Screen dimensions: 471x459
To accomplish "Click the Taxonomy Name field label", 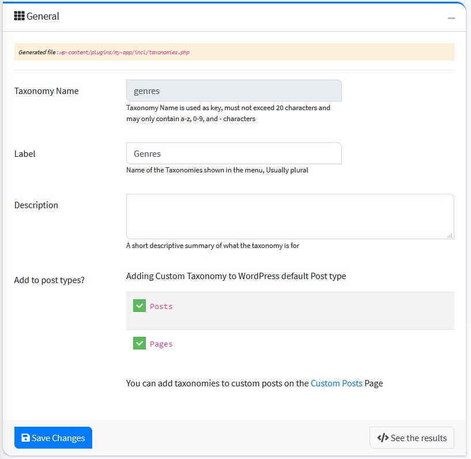I will click(46, 91).
